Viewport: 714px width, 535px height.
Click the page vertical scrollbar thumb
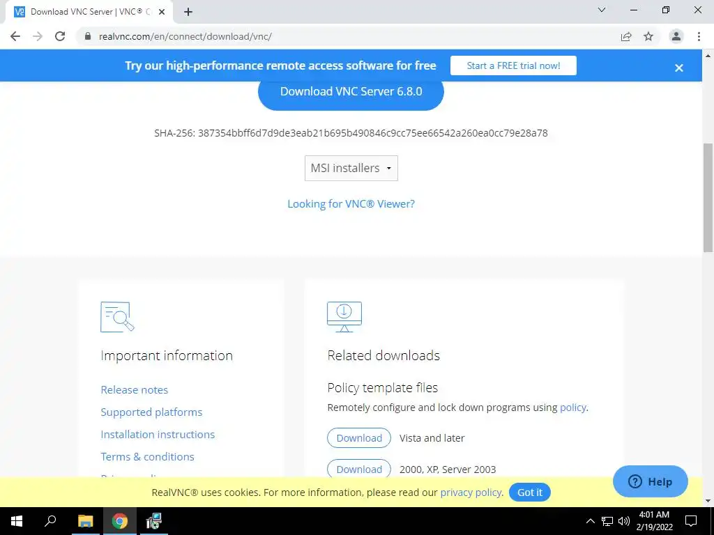click(x=708, y=198)
